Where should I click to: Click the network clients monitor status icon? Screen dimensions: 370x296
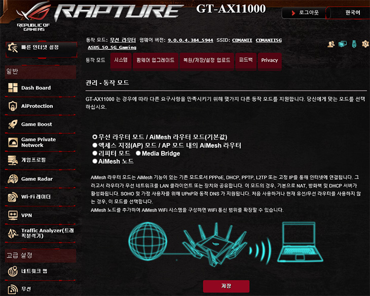tap(343, 44)
